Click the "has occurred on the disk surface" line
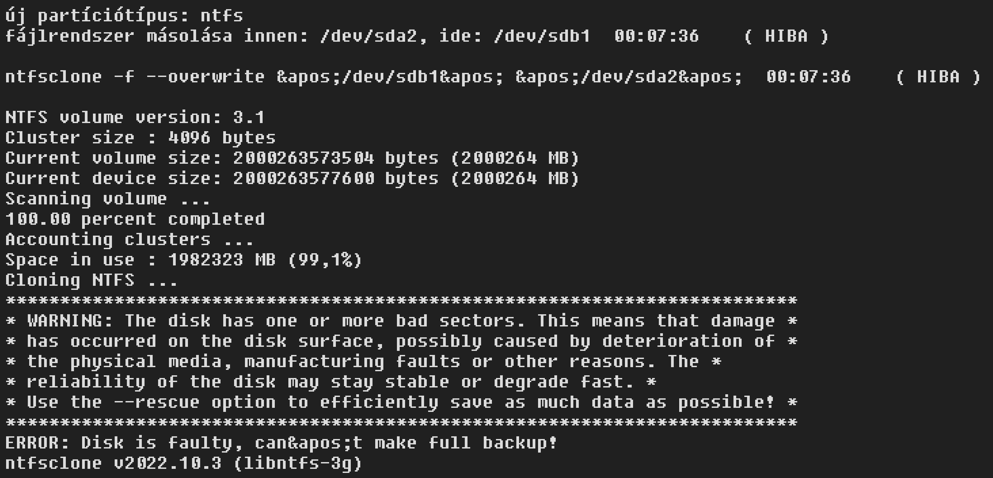This screenshot has height=478, width=993. coord(401,341)
